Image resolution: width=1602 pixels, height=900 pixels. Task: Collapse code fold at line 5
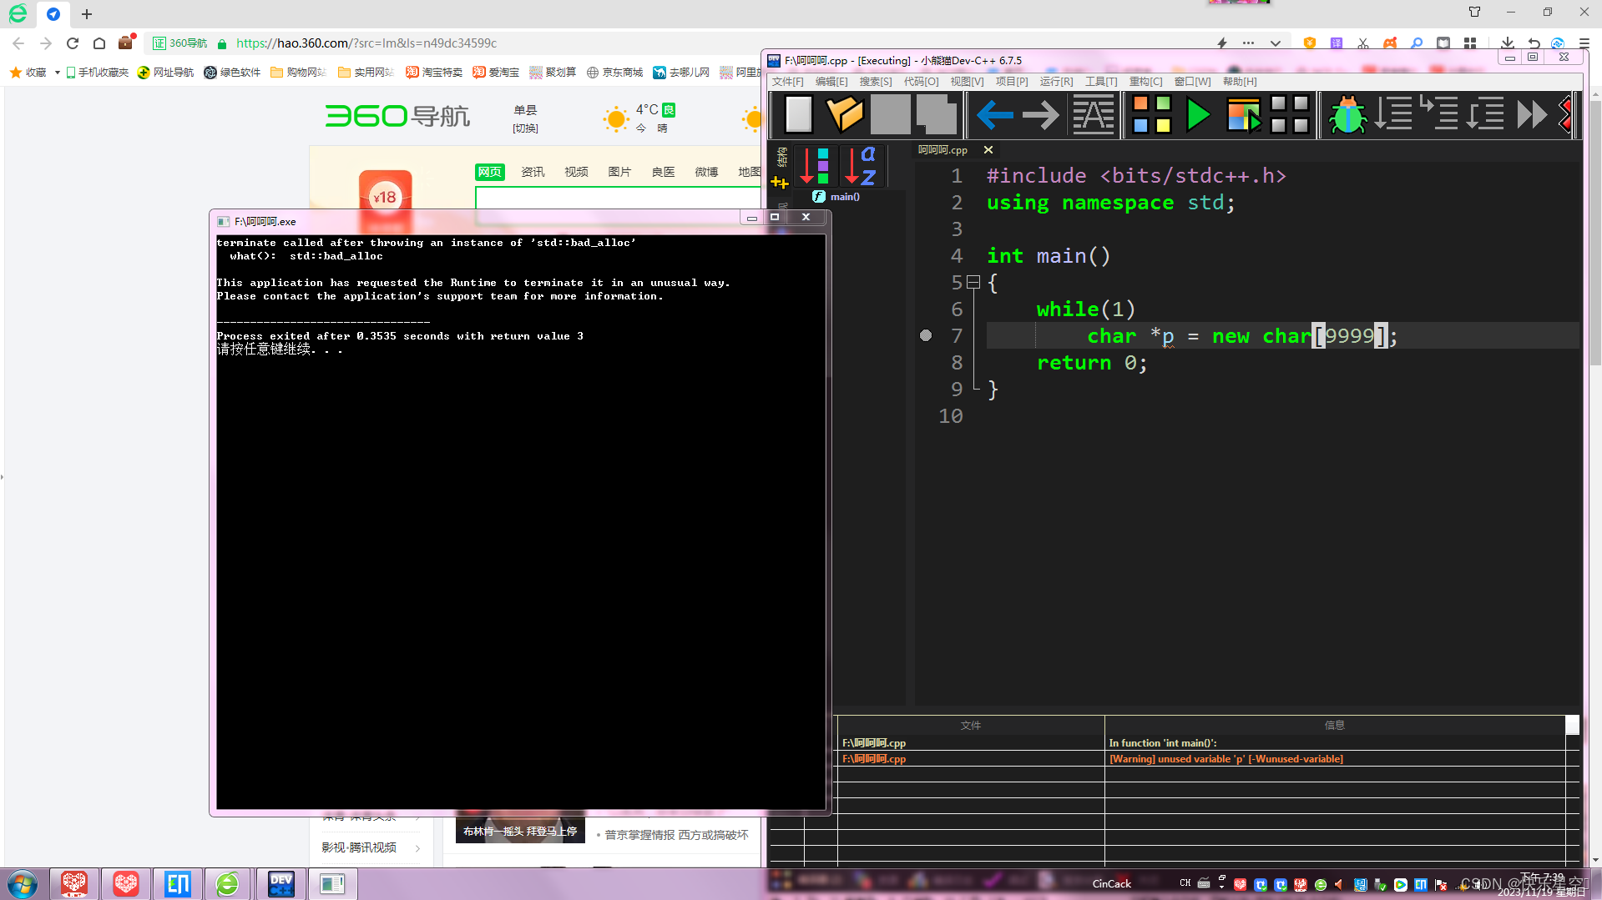pos(973,283)
